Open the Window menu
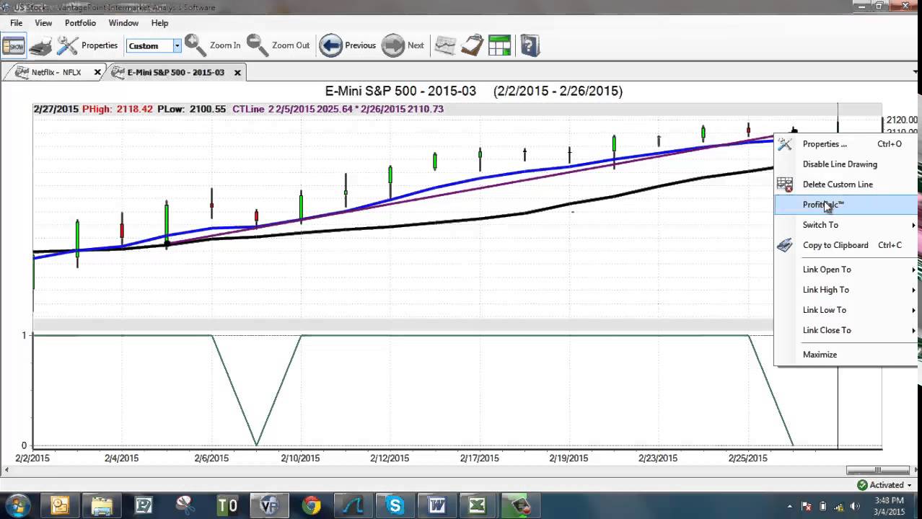The height and width of the screenshot is (519, 922). coord(123,23)
